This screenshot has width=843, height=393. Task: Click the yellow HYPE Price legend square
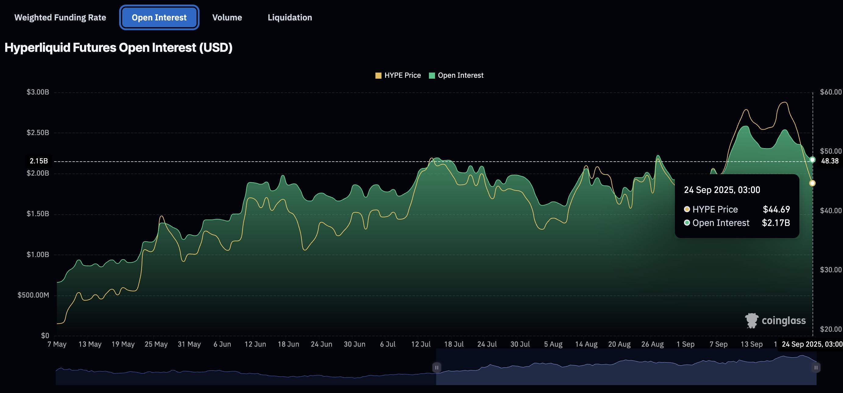point(379,75)
